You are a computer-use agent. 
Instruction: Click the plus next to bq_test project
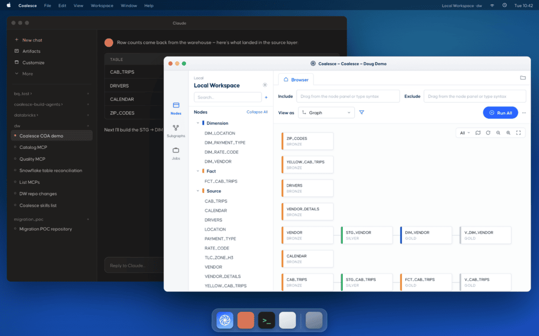pos(88,94)
